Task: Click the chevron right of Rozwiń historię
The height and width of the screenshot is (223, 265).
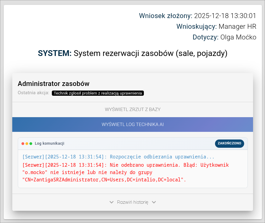Action: (x=154, y=202)
